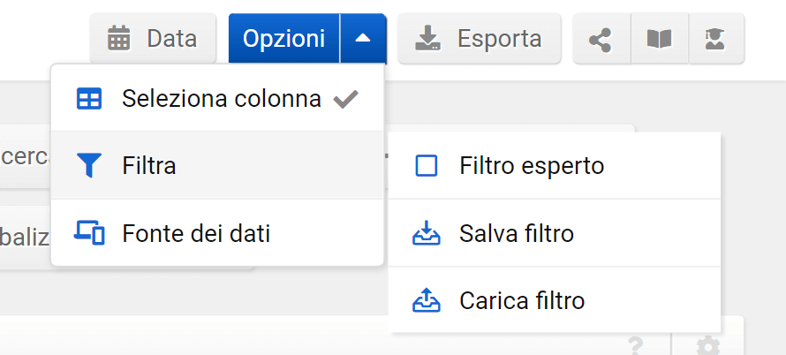This screenshot has width=786, height=355.
Task: Click the devices icon beside Fonte dei dati
Action: click(x=89, y=233)
